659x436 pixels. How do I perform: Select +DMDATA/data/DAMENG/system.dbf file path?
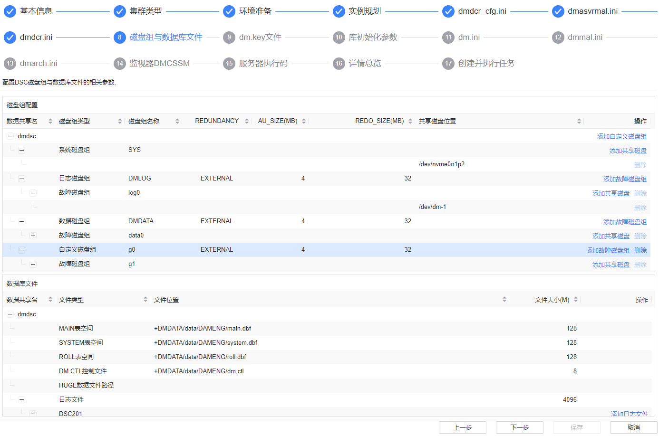point(205,343)
